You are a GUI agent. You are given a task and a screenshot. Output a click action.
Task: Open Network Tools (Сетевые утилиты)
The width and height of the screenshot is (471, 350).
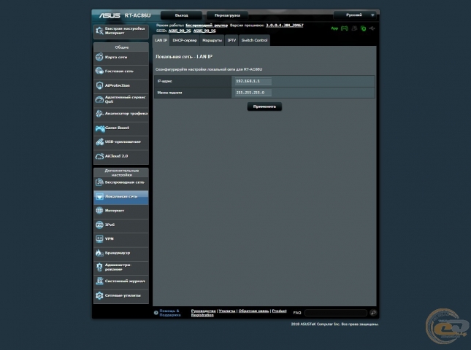121,296
